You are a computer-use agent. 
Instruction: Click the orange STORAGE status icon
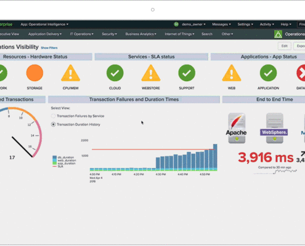point(35,73)
